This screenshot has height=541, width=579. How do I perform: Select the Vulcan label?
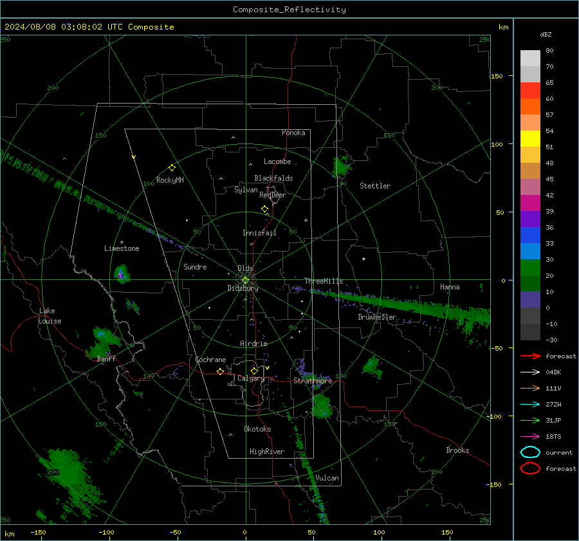[x=327, y=478]
